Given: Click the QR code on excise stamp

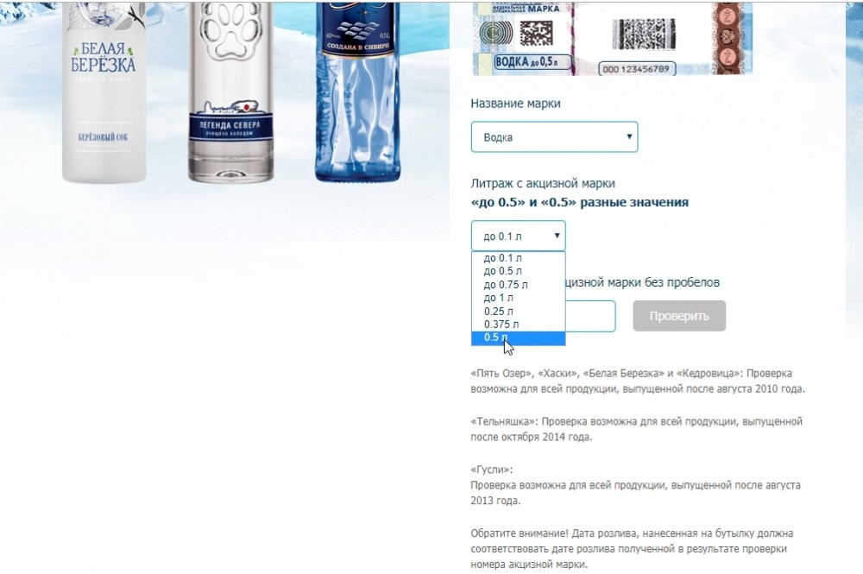Looking at the screenshot, I should pyautogui.click(x=536, y=34).
